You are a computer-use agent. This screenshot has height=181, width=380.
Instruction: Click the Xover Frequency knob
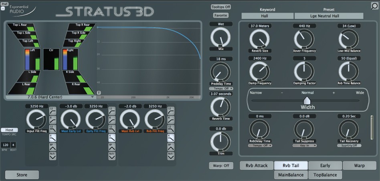coord(304,39)
